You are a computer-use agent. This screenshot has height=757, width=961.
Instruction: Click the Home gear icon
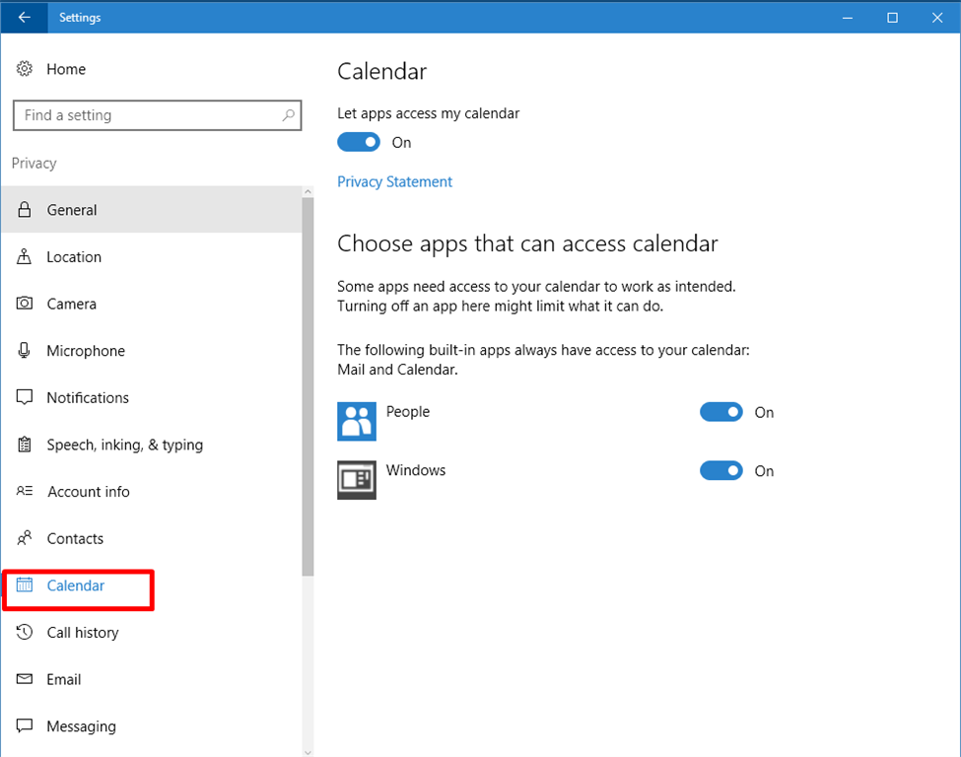click(x=25, y=69)
